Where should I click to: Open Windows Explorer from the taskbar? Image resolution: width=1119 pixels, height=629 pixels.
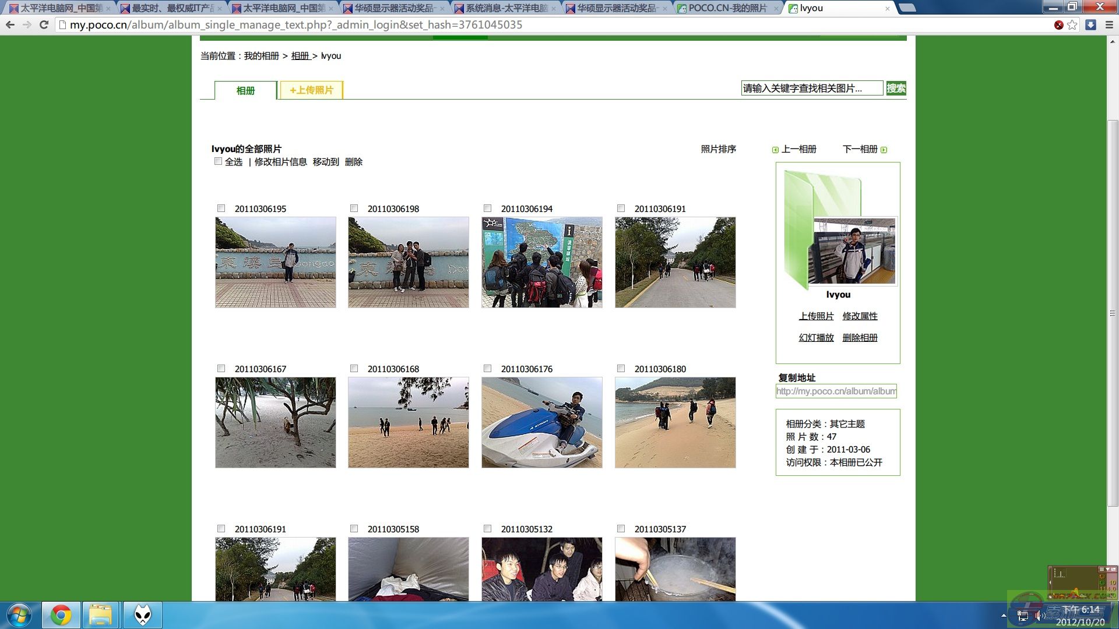click(x=100, y=614)
